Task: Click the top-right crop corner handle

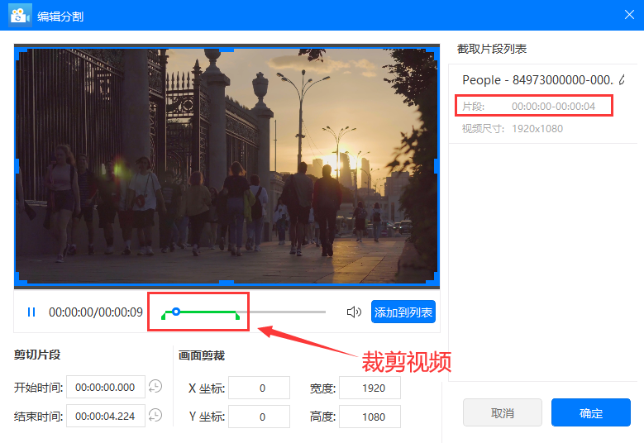Action: (x=433, y=53)
